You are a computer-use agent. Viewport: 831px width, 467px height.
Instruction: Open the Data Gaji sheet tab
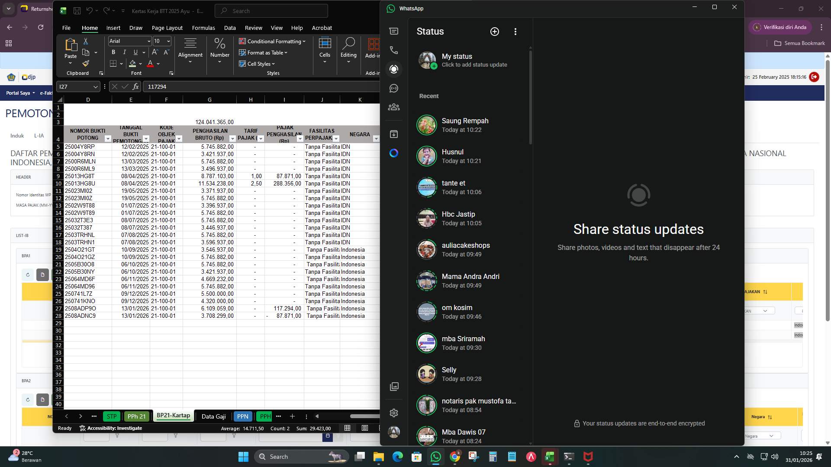(213, 416)
